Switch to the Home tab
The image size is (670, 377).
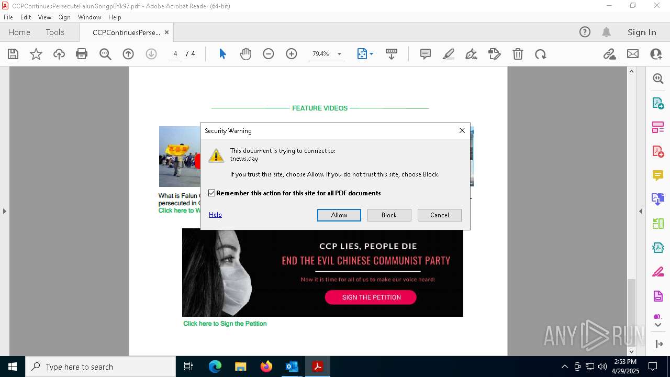pos(19,32)
